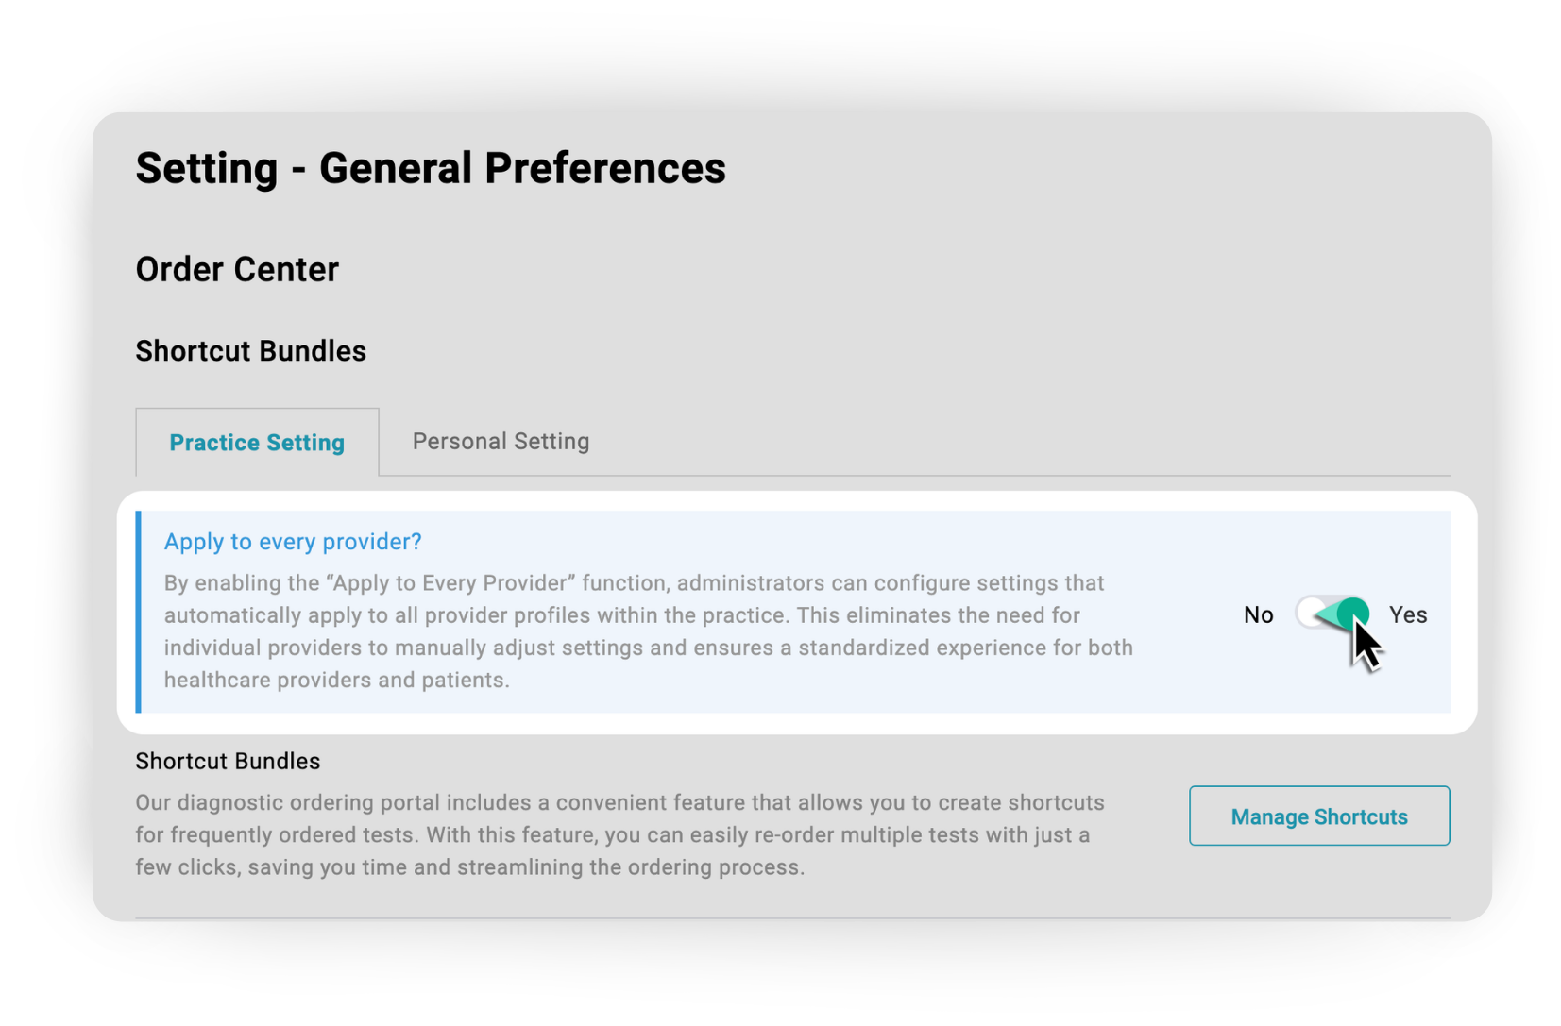
Task: Click the Setting - General Preferences title
Action: (x=431, y=169)
